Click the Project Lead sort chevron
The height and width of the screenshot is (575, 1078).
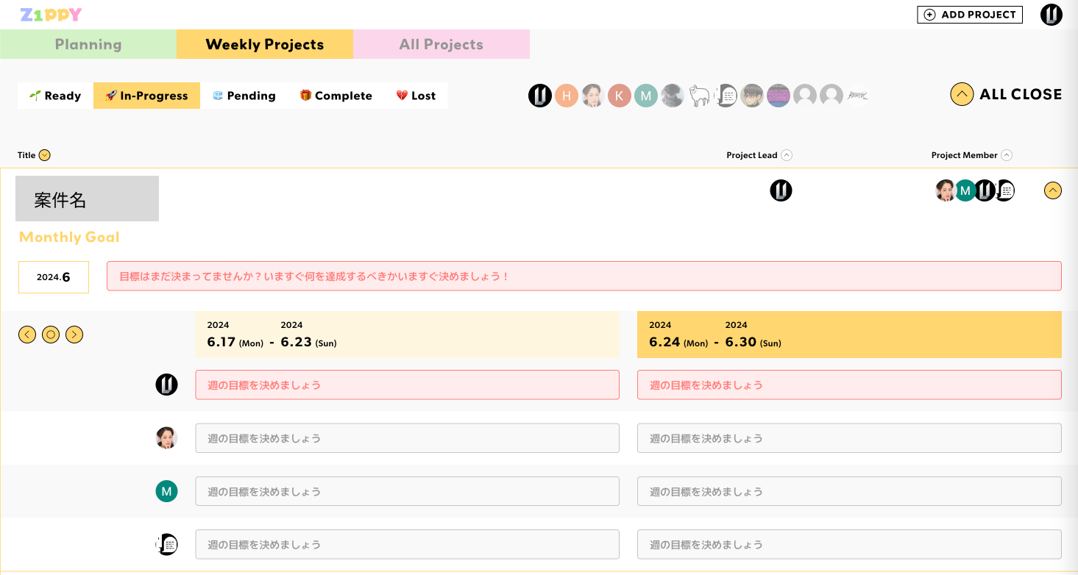[x=787, y=155]
